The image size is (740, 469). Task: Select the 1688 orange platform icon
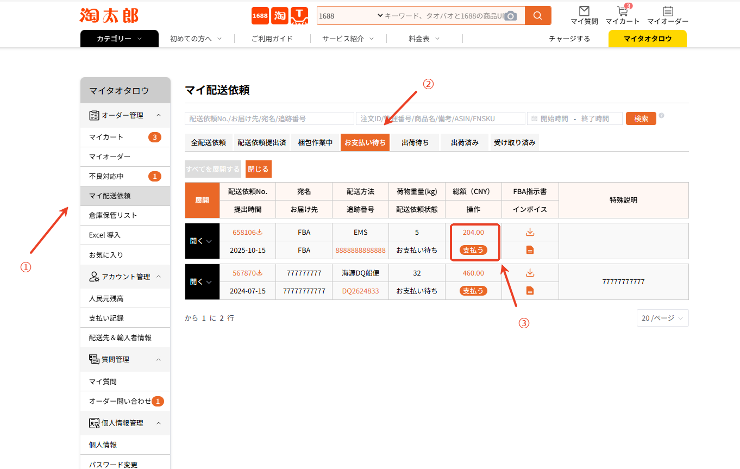pos(260,16)
